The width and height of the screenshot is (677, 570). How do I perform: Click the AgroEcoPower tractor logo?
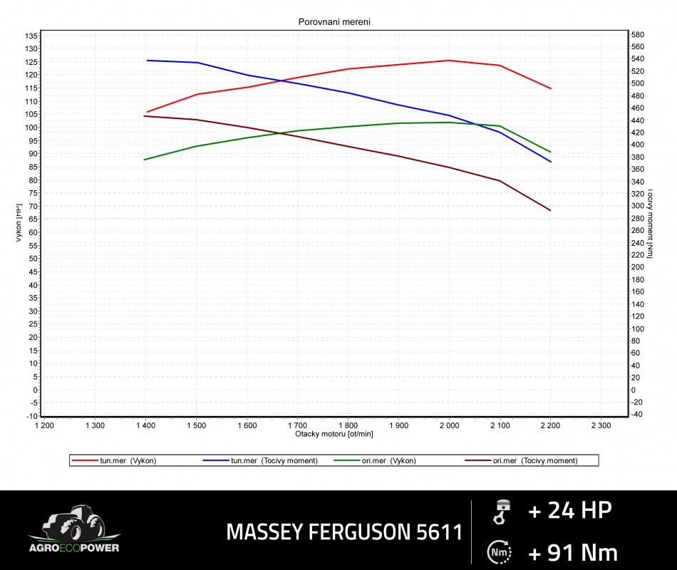(x=73, y=523)
